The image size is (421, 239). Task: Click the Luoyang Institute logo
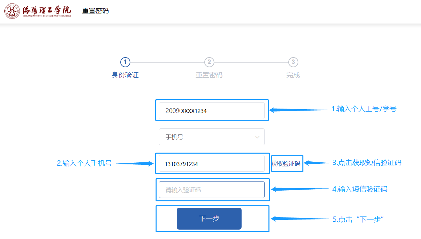pyautogui.click(x=38, y=11)
